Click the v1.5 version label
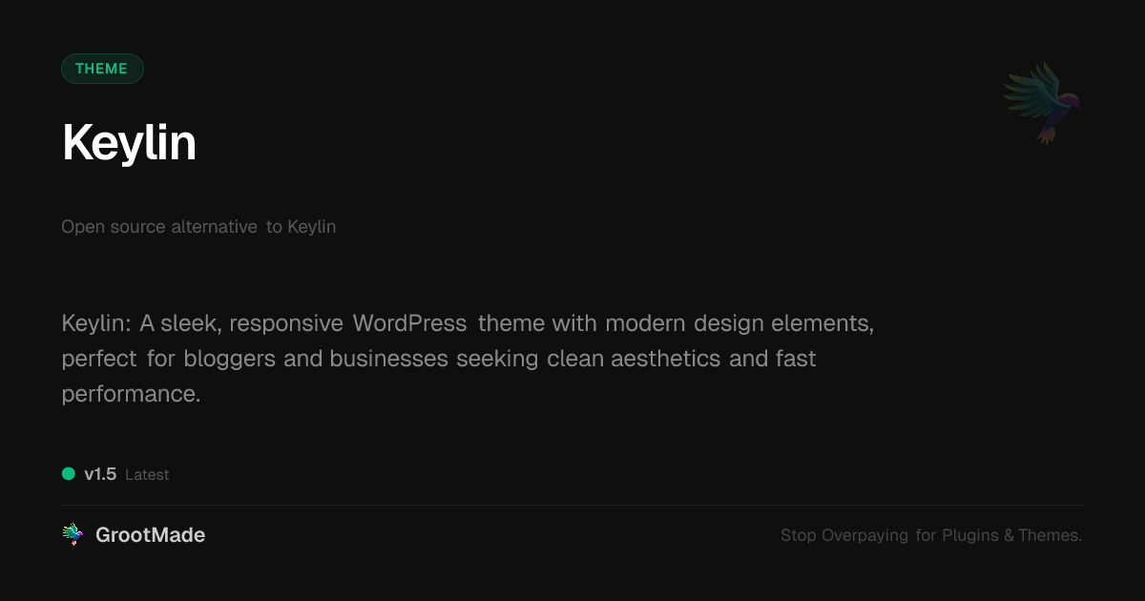Screen dimensions: 1145x601 coord(100,474)
